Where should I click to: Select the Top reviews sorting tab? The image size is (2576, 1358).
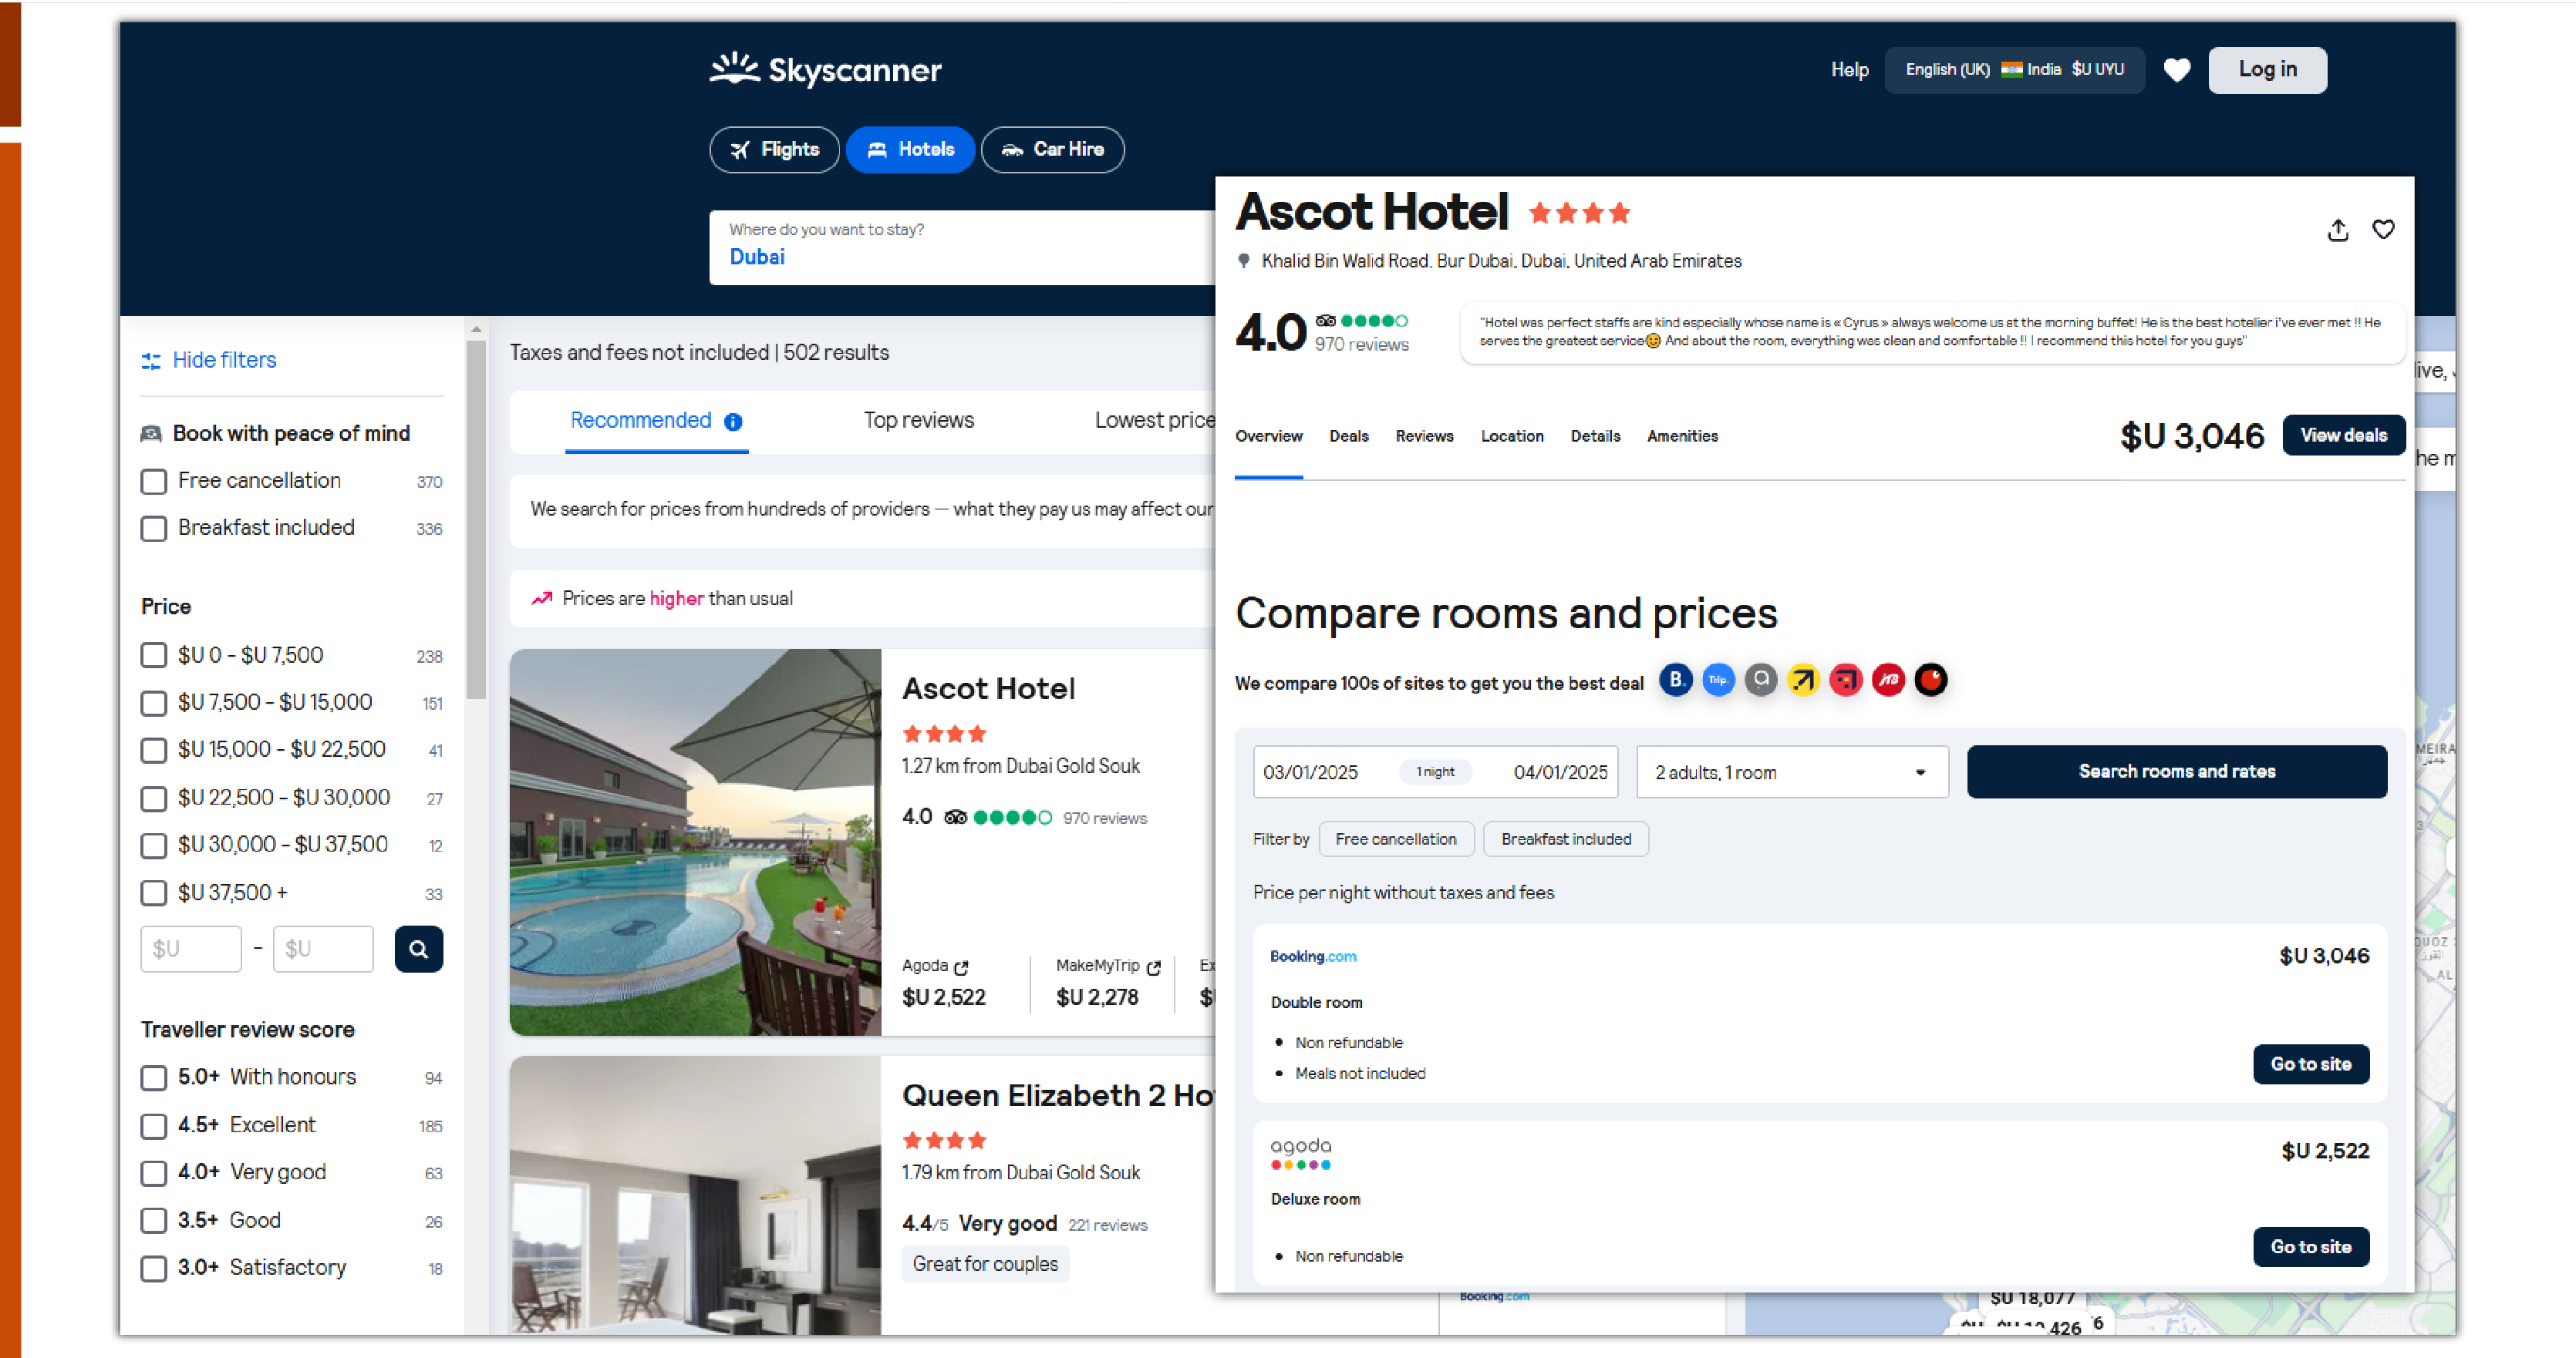pyautogui.click(x=918, y=421)
